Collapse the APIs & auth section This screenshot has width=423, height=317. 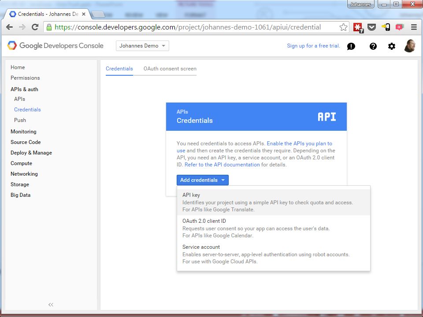coord(24,89)
